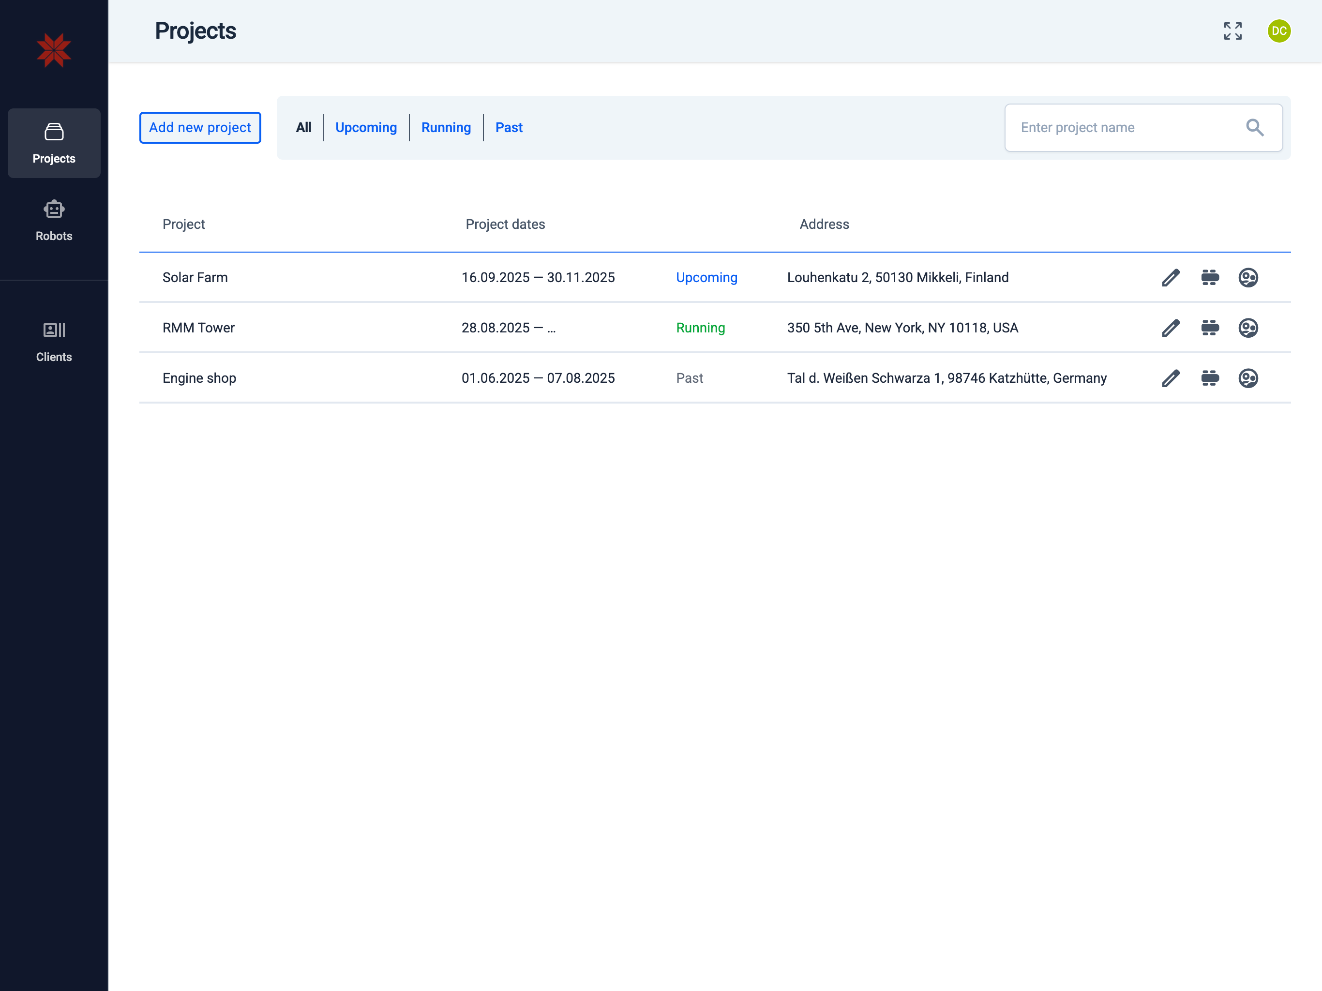Viewport: 1322px width, 991px height.
Task: Open robots icon for Engine shop row
Action: (x=1210, y=378)
